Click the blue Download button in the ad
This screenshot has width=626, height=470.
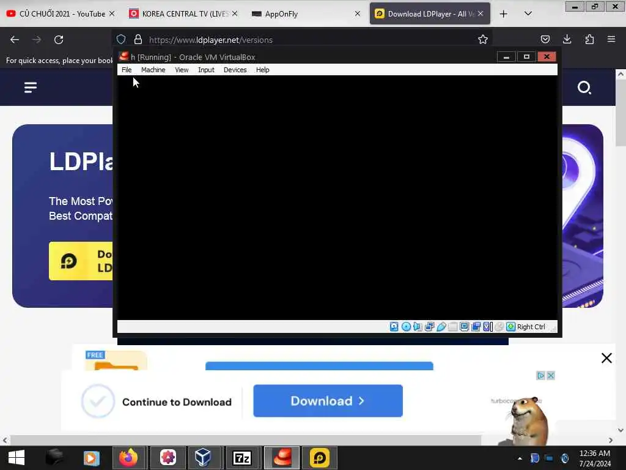328,401
